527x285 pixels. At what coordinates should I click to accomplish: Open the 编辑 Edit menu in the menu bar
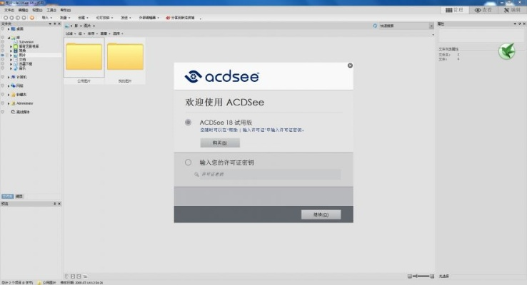coord(23,11)
